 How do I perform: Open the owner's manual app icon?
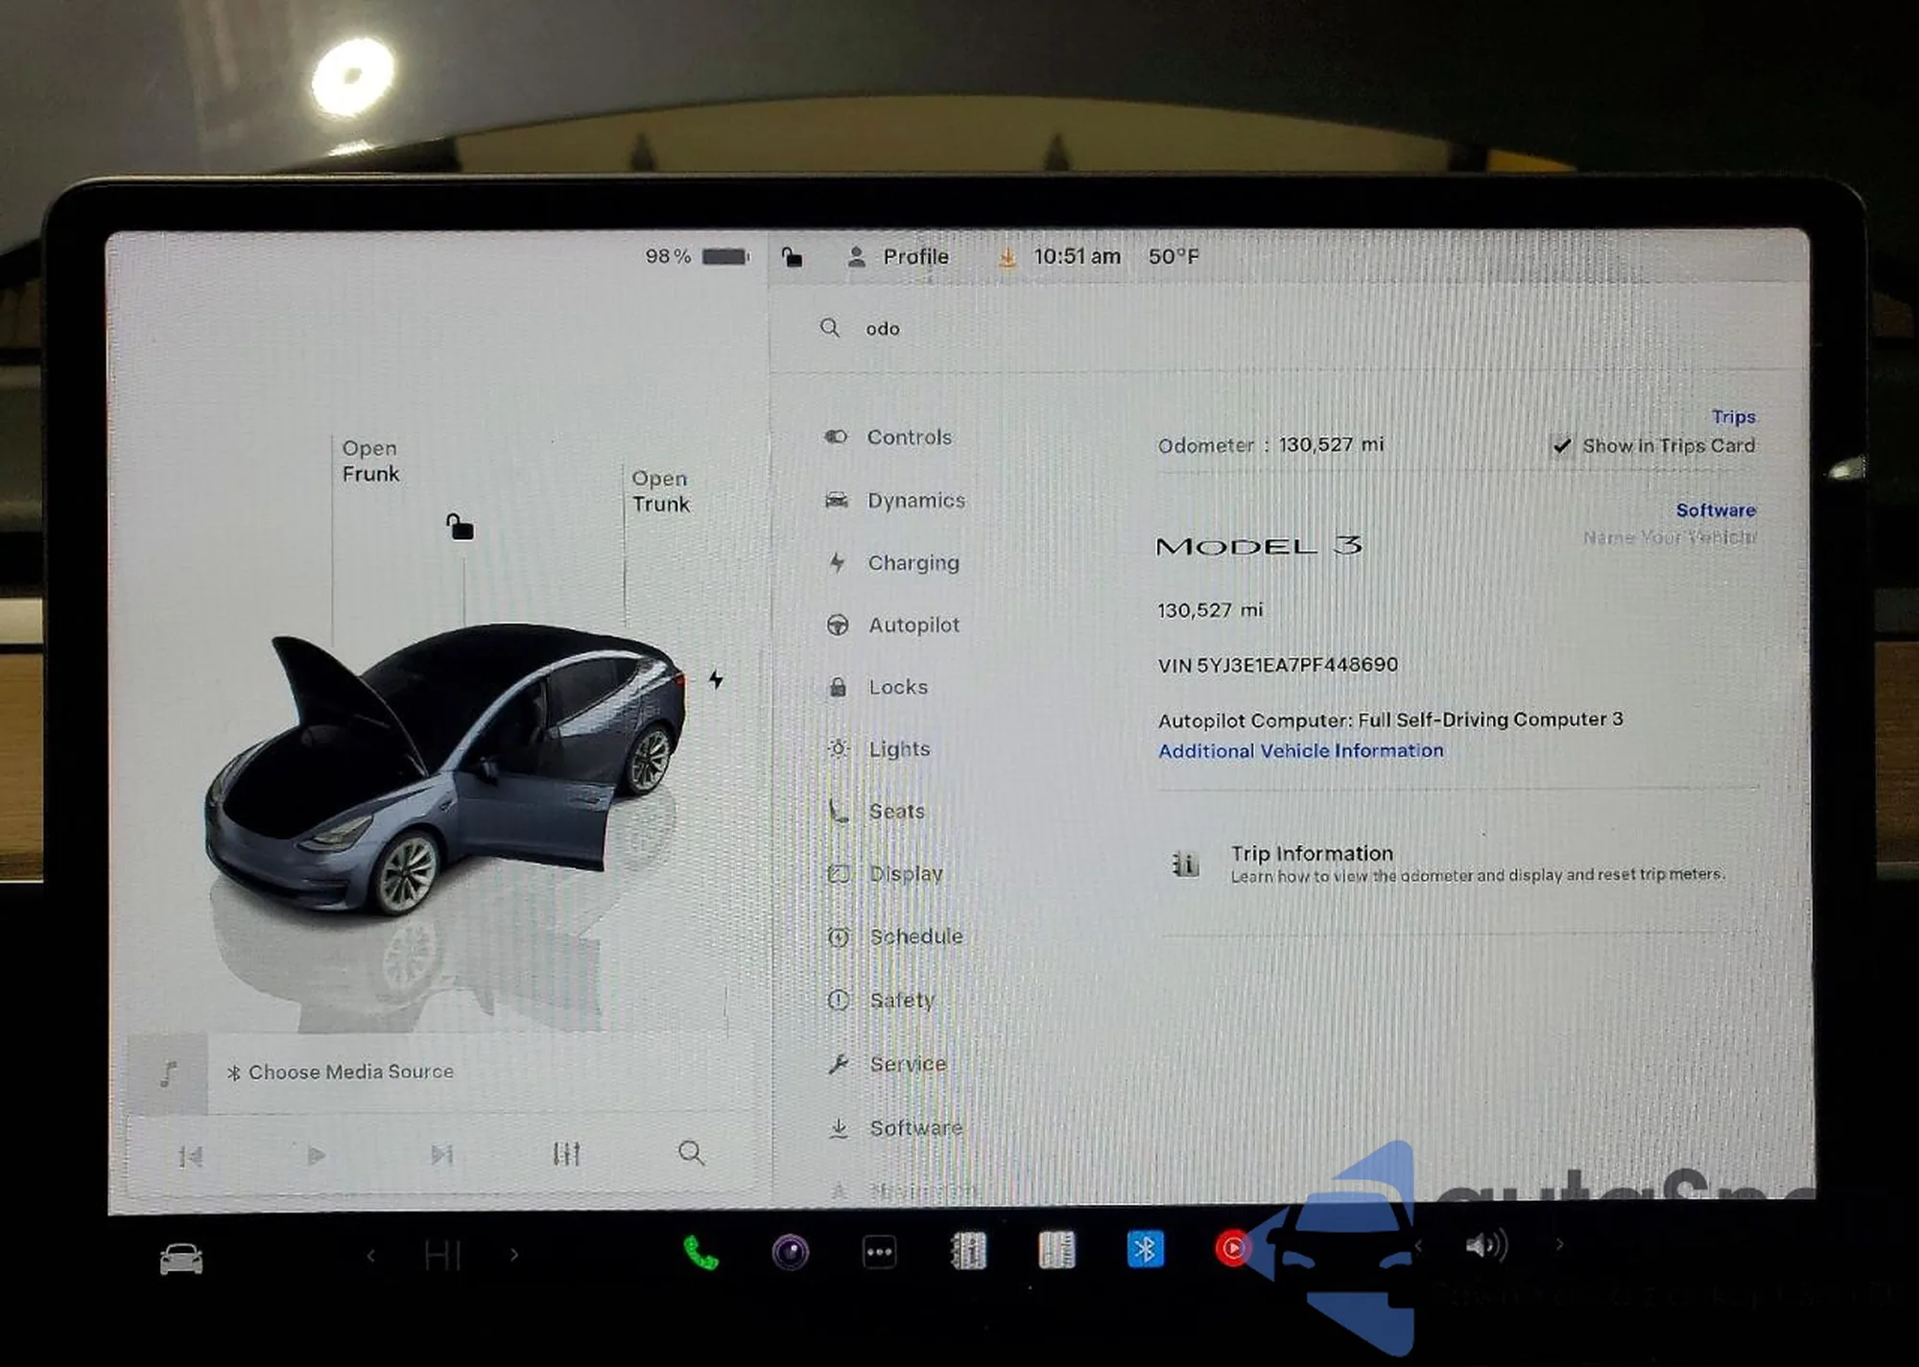click(968, 1251)
